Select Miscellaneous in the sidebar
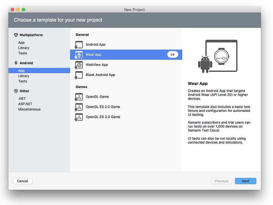Viewport: 273px width, 205px height. (x=29, y=109)
